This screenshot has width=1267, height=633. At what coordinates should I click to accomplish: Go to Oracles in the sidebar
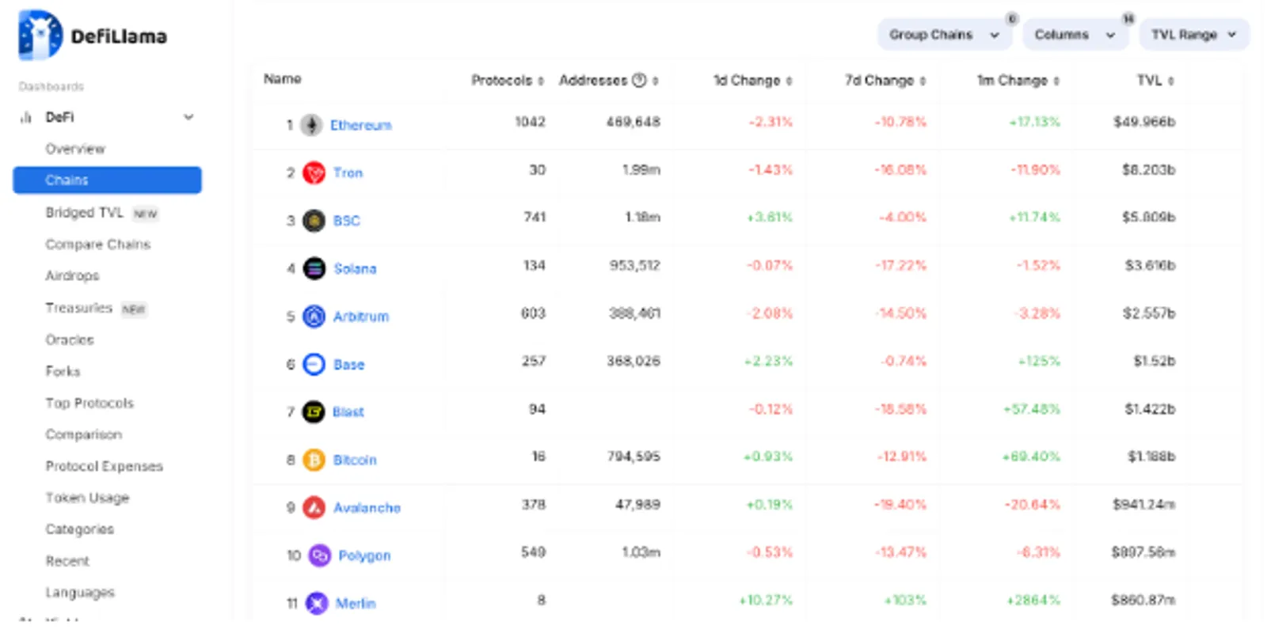70,339
